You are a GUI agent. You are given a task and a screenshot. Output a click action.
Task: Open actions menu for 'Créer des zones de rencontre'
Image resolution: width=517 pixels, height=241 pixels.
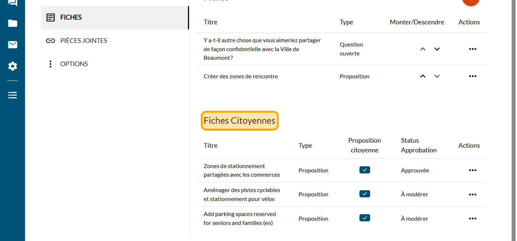472,76
